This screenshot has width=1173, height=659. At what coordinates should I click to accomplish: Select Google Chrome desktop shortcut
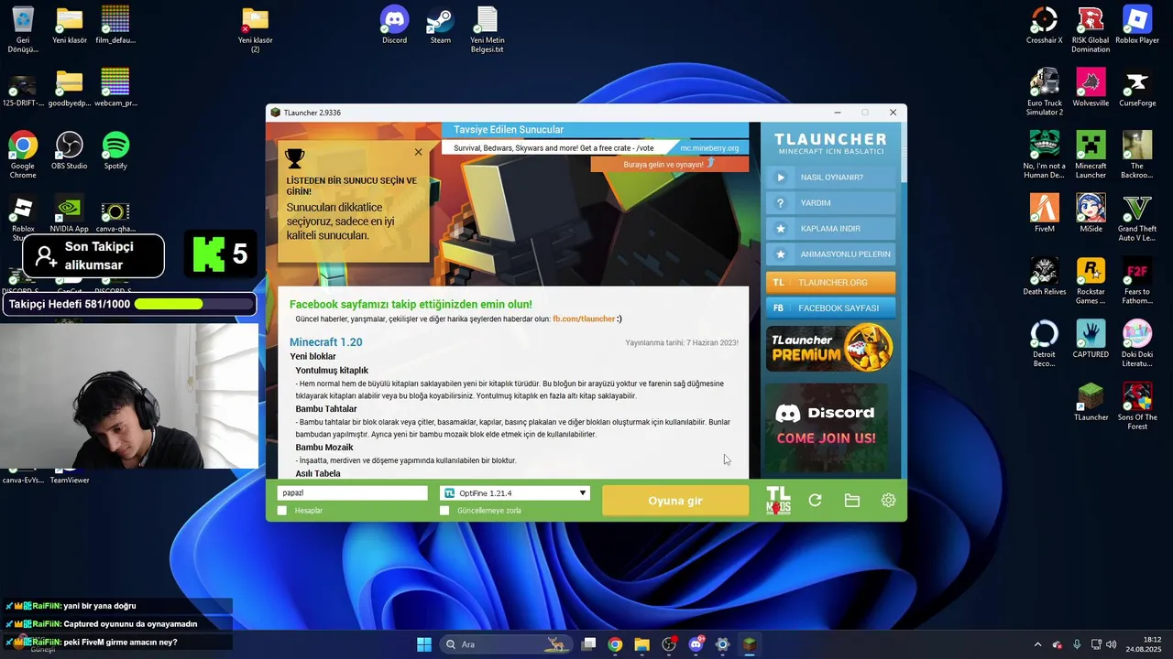pos(23,155)
